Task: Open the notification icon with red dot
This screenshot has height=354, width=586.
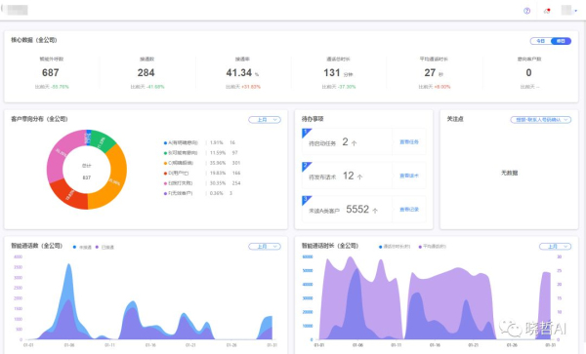Action: 547,11
